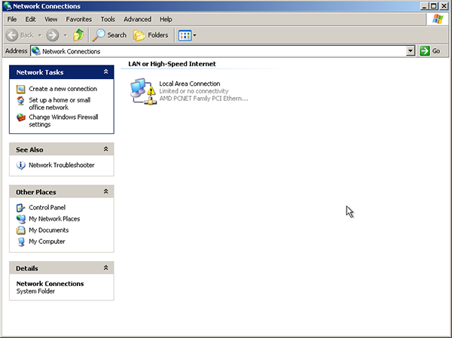Open My Documents from Other Places
The image size is (452, 338).
48,230
